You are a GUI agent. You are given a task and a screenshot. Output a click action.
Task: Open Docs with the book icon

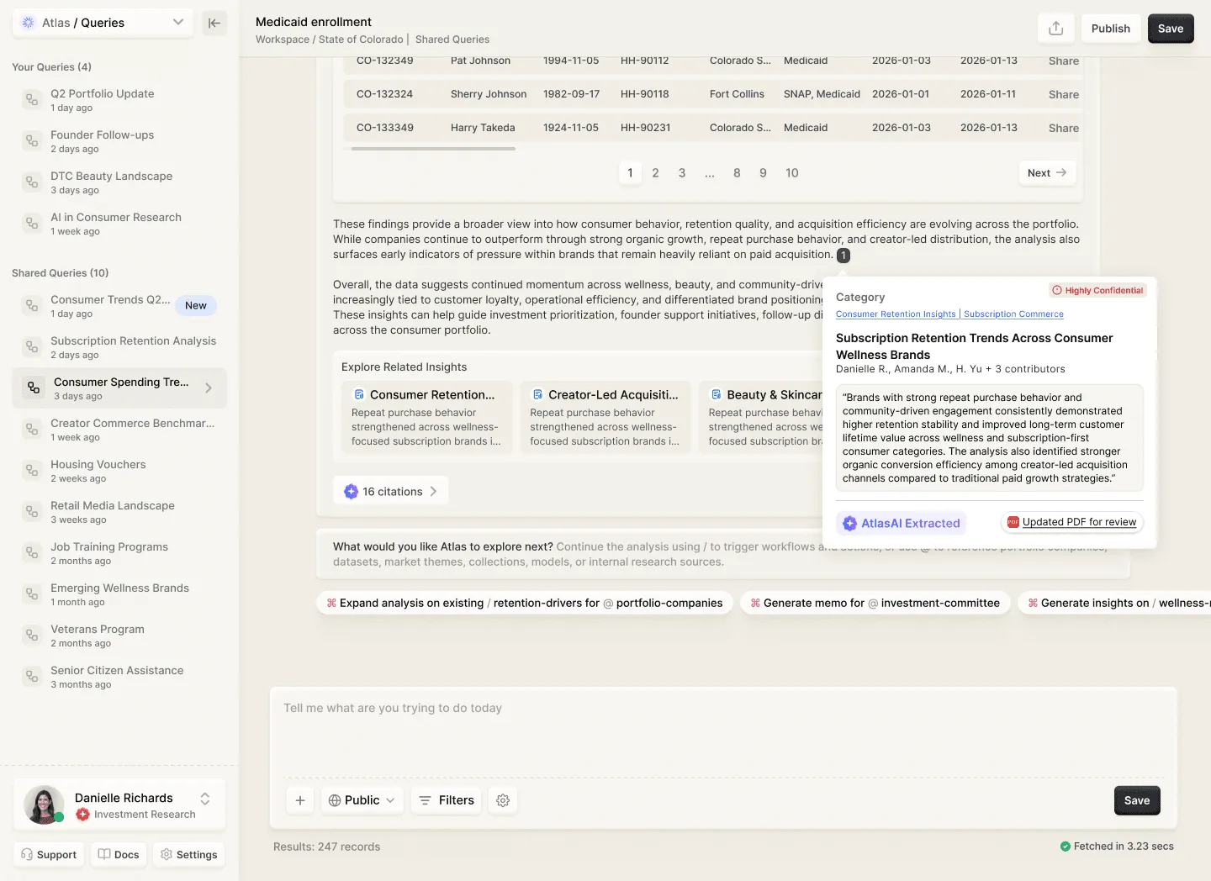(x=119, y=854)
